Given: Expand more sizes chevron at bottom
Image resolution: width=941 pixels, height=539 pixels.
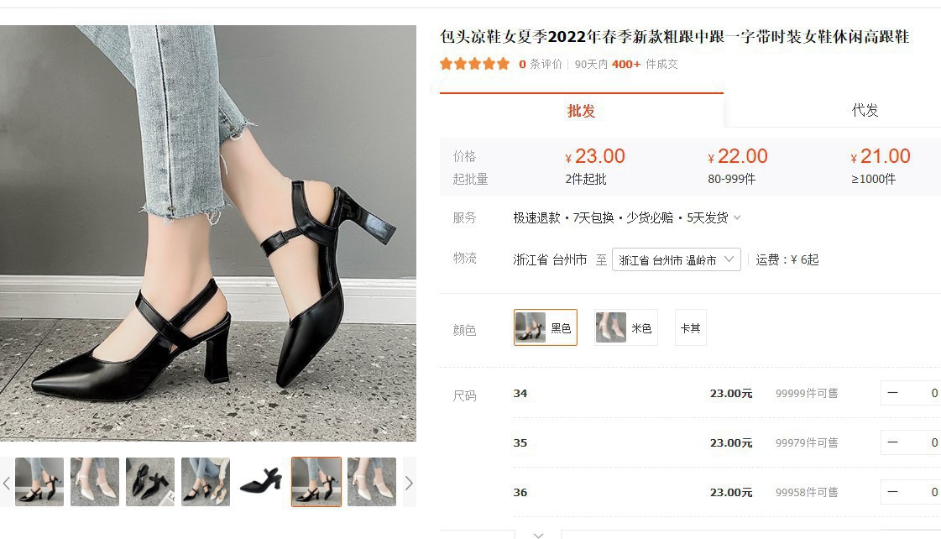Looking at the screenshot, I should (x=538, y=534).
